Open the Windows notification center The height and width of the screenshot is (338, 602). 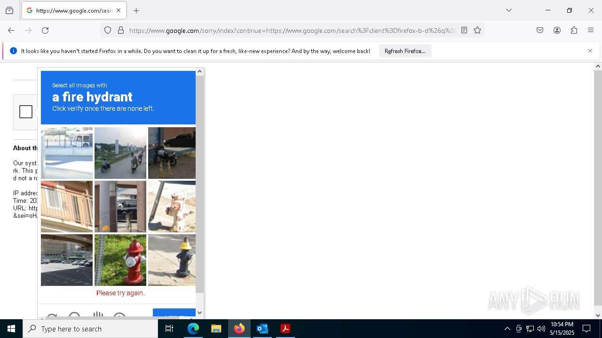[586, 329]
